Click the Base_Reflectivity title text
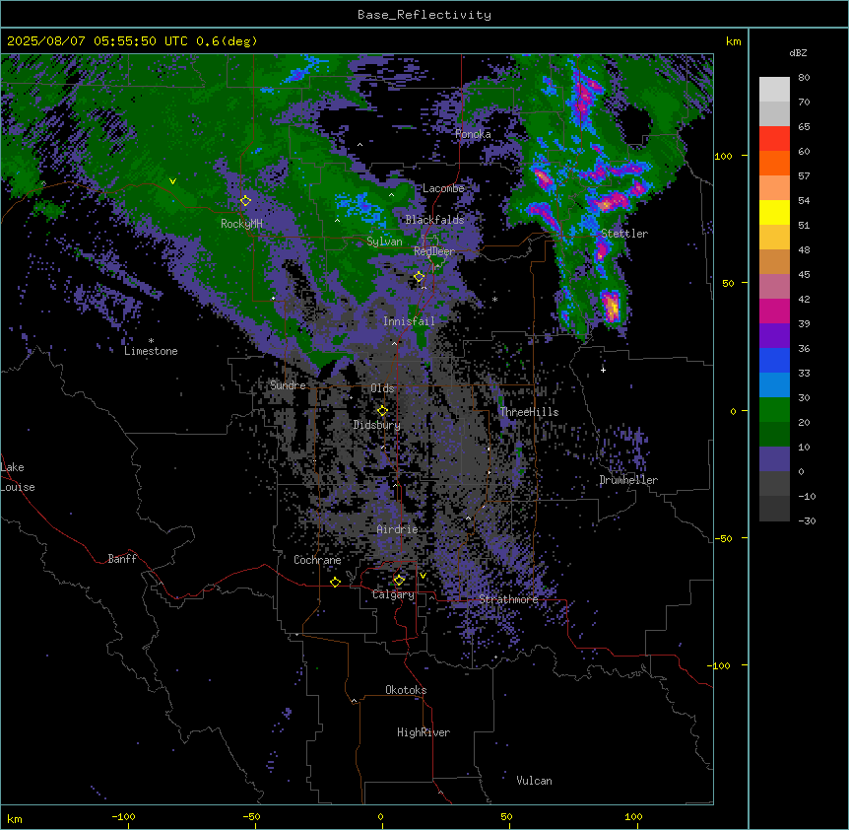This screenshot has height=830, width=849. tap(424, 15)
